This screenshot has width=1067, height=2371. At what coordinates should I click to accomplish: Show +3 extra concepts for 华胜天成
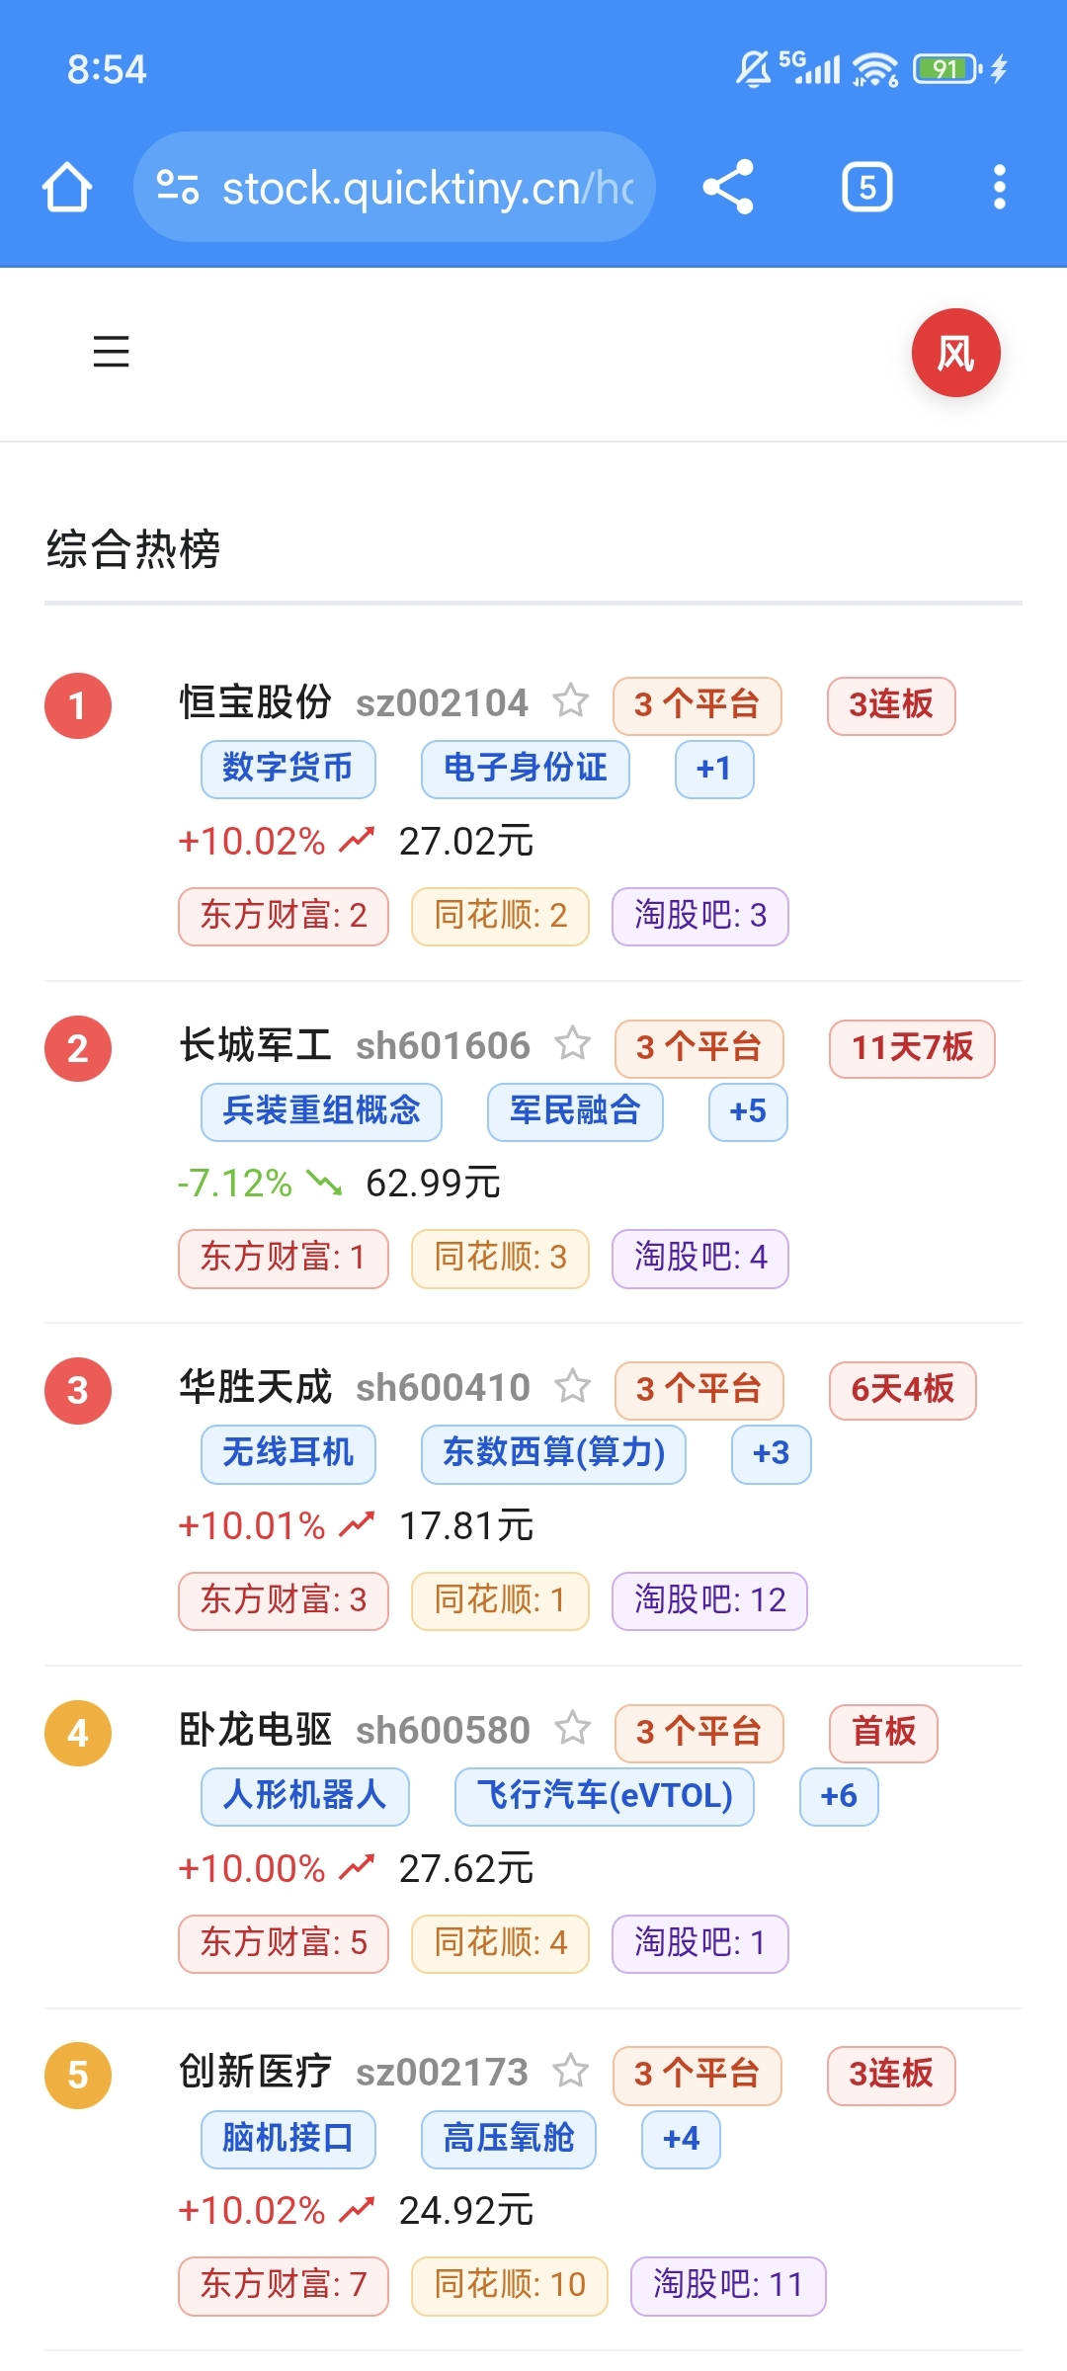772,1453
